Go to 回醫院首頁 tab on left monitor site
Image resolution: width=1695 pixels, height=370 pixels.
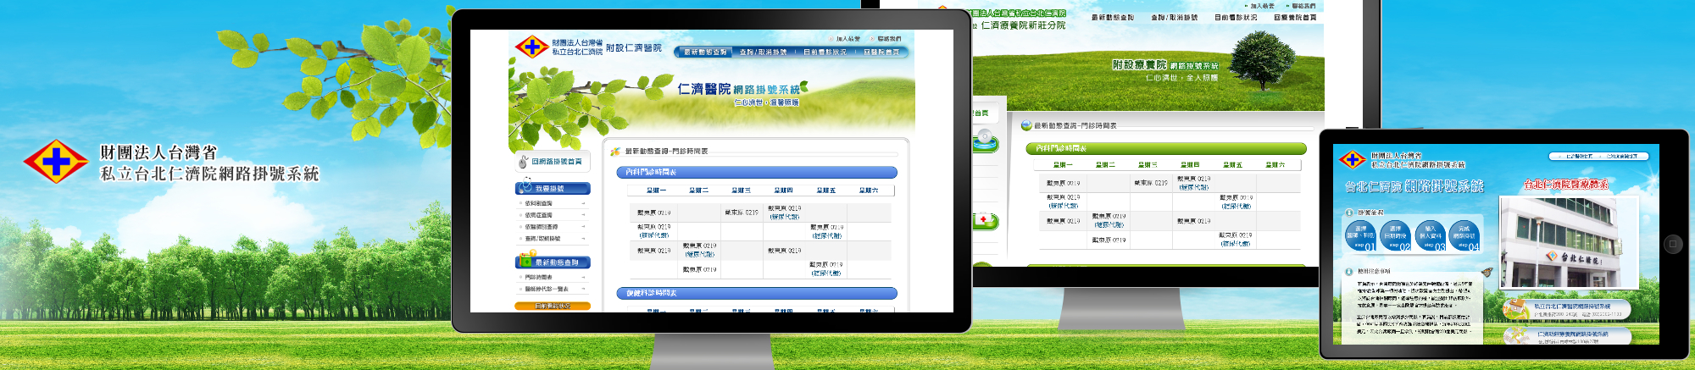coord(881,52)
